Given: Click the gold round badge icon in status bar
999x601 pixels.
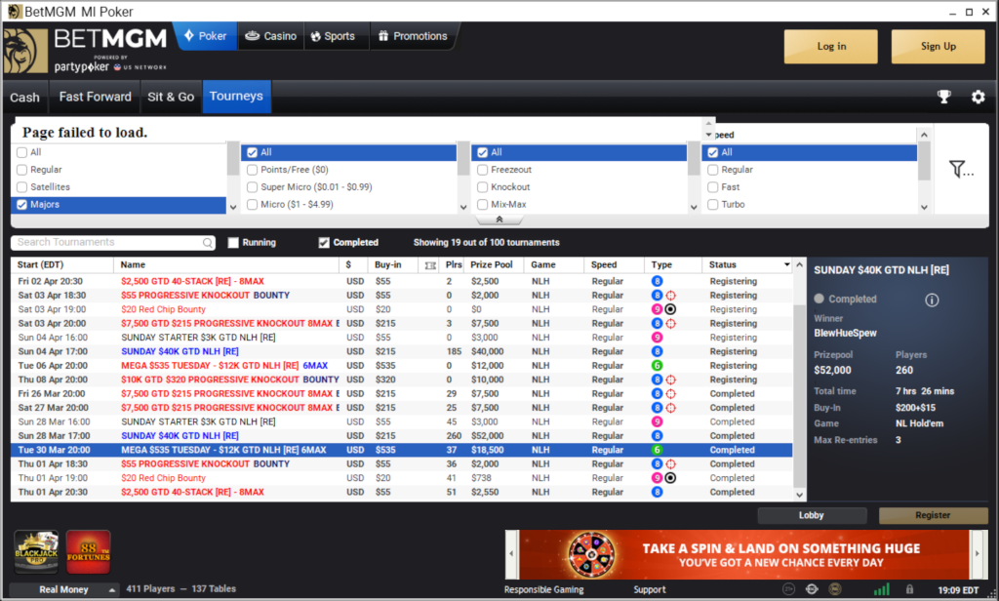Looking at the screenshot, I should click(x=835, y=589).
